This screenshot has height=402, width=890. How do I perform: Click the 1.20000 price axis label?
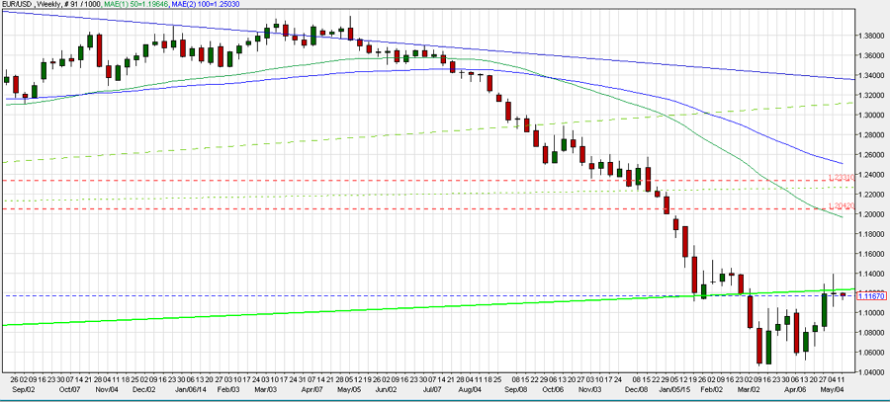873,213
